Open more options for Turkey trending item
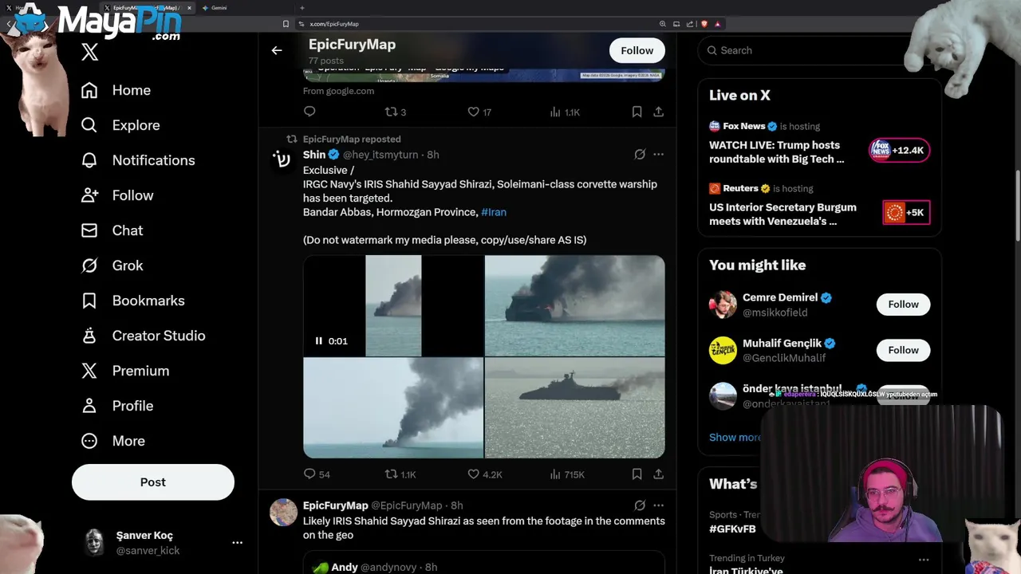 [x=923, y=559]
